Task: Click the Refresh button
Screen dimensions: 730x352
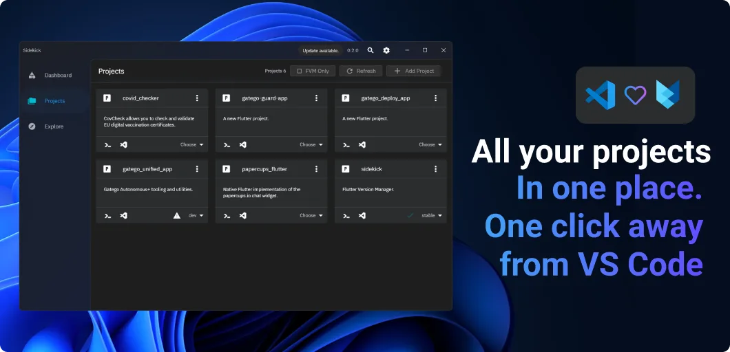Action: coord(361,71)
